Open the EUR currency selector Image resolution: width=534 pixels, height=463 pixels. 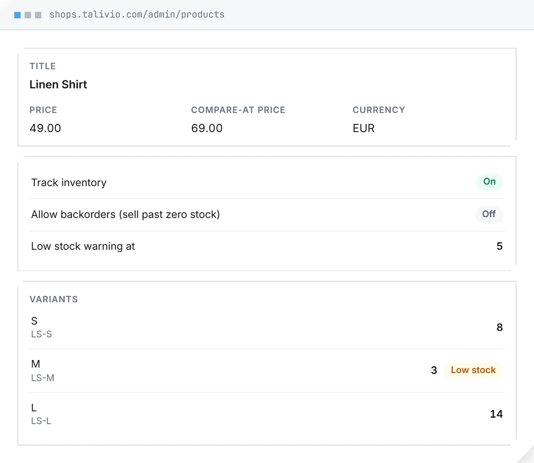(x=364, y=128)
